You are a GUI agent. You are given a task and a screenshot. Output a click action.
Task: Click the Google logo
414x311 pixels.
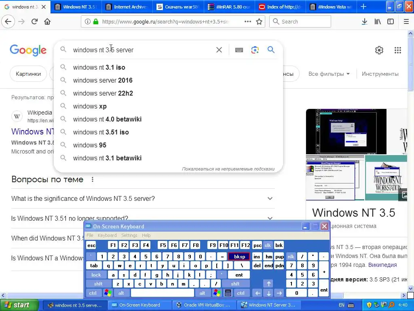click(28, 50)
